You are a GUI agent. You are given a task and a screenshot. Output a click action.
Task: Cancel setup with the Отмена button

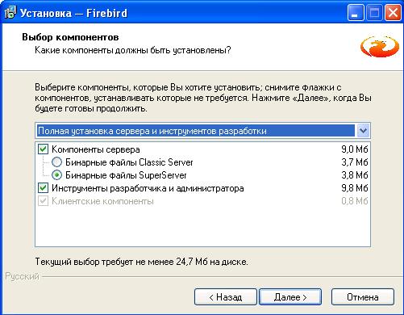[363, 297]
